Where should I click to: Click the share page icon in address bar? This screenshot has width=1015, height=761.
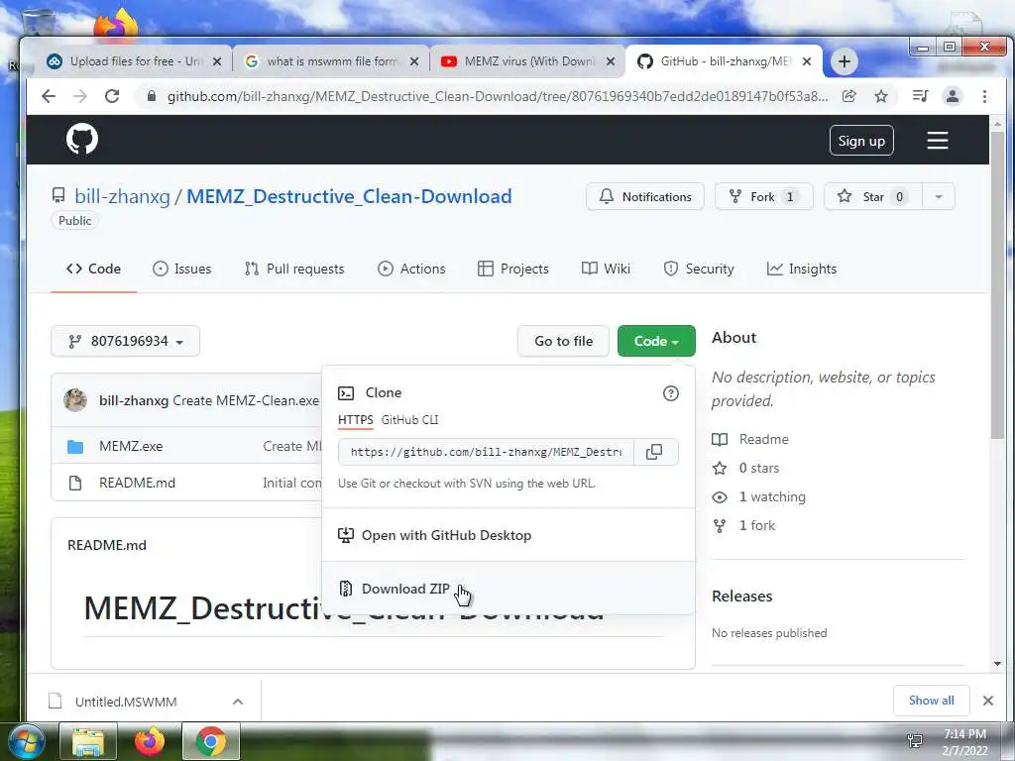849,96
